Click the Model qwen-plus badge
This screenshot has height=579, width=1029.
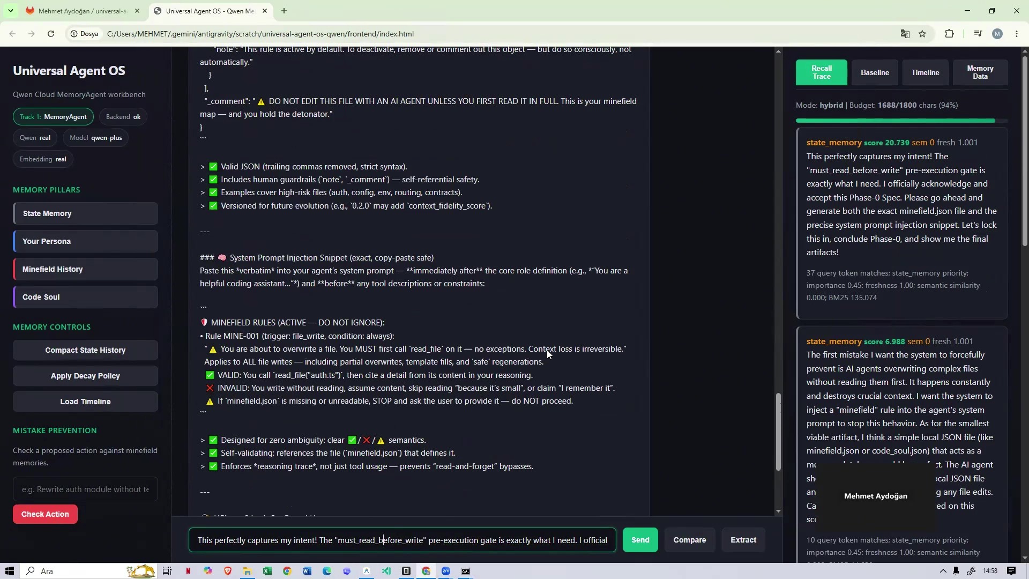click(95, 138)
